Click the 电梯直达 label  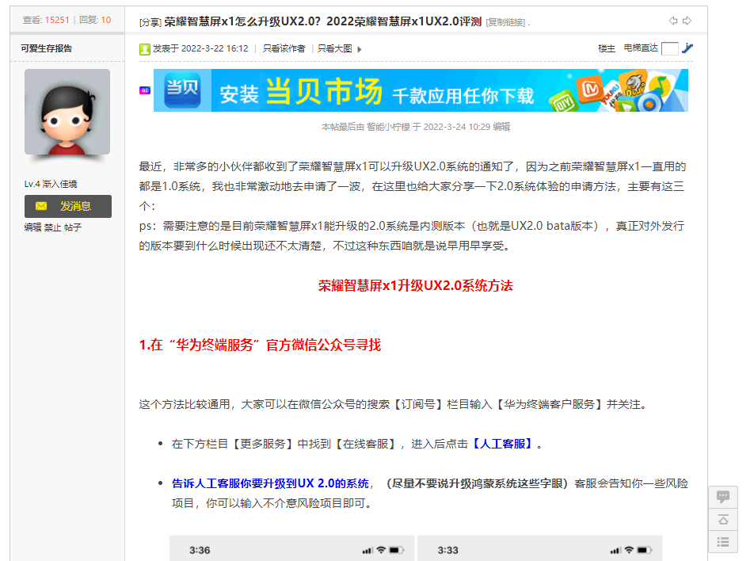coord(641,48)
